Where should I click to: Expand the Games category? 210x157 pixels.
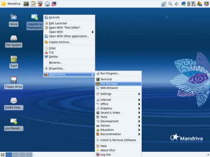click(x=118, y=126)
